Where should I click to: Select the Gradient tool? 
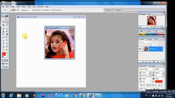pyautogui.click(x=7, y=34)
